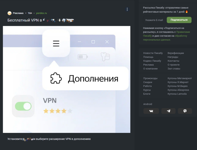The width and height of the screenshot is (197, 150).
Task: Open Новости Пикабу link
Action: 153,53
